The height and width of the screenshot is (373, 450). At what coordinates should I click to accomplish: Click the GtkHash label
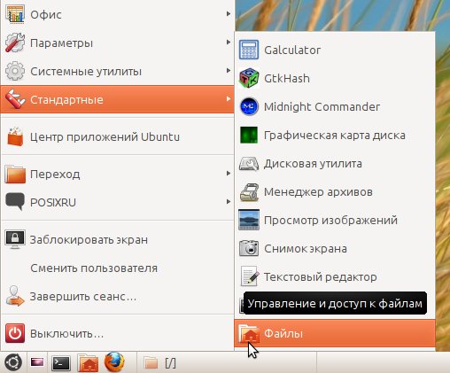coord(287,79)
